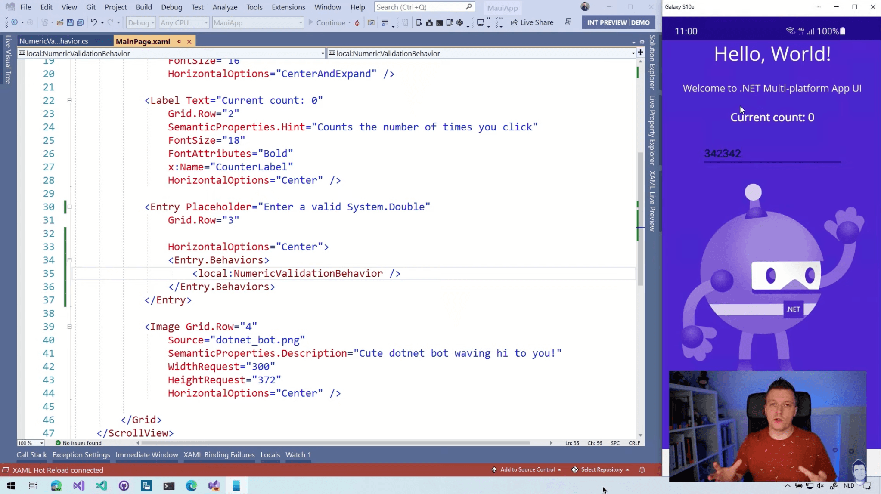Save the current file with the floppy icon
Screen dimensions: 881x494
coord(70,22)
